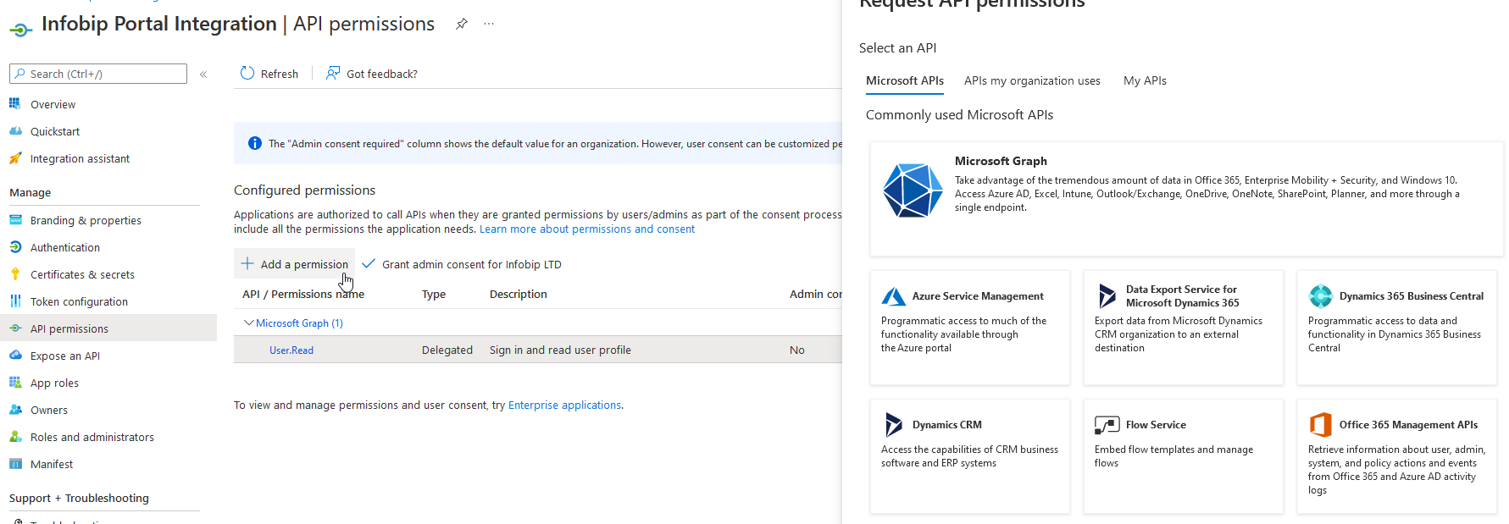Viewport: 1509px width, 524px height.
Task: Click the Commonly used Microsoft APIs heading
Action: 959,115
